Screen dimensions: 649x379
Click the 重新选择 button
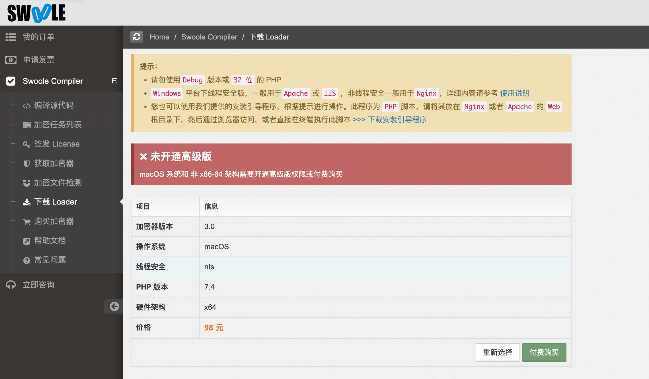498,352
